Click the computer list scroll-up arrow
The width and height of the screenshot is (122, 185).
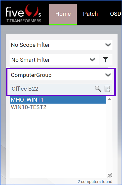tap(109, 99)
